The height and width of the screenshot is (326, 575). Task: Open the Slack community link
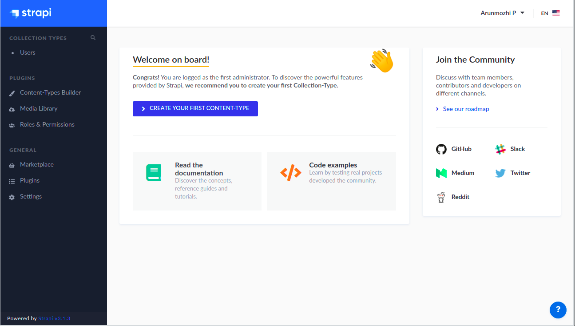510,149
